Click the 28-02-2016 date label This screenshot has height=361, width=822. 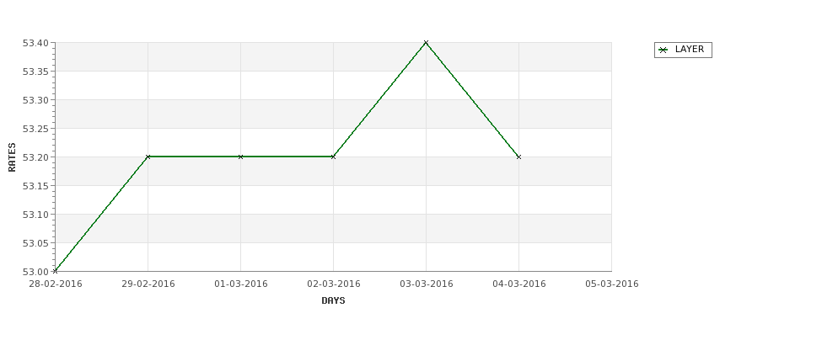point(56,284)
